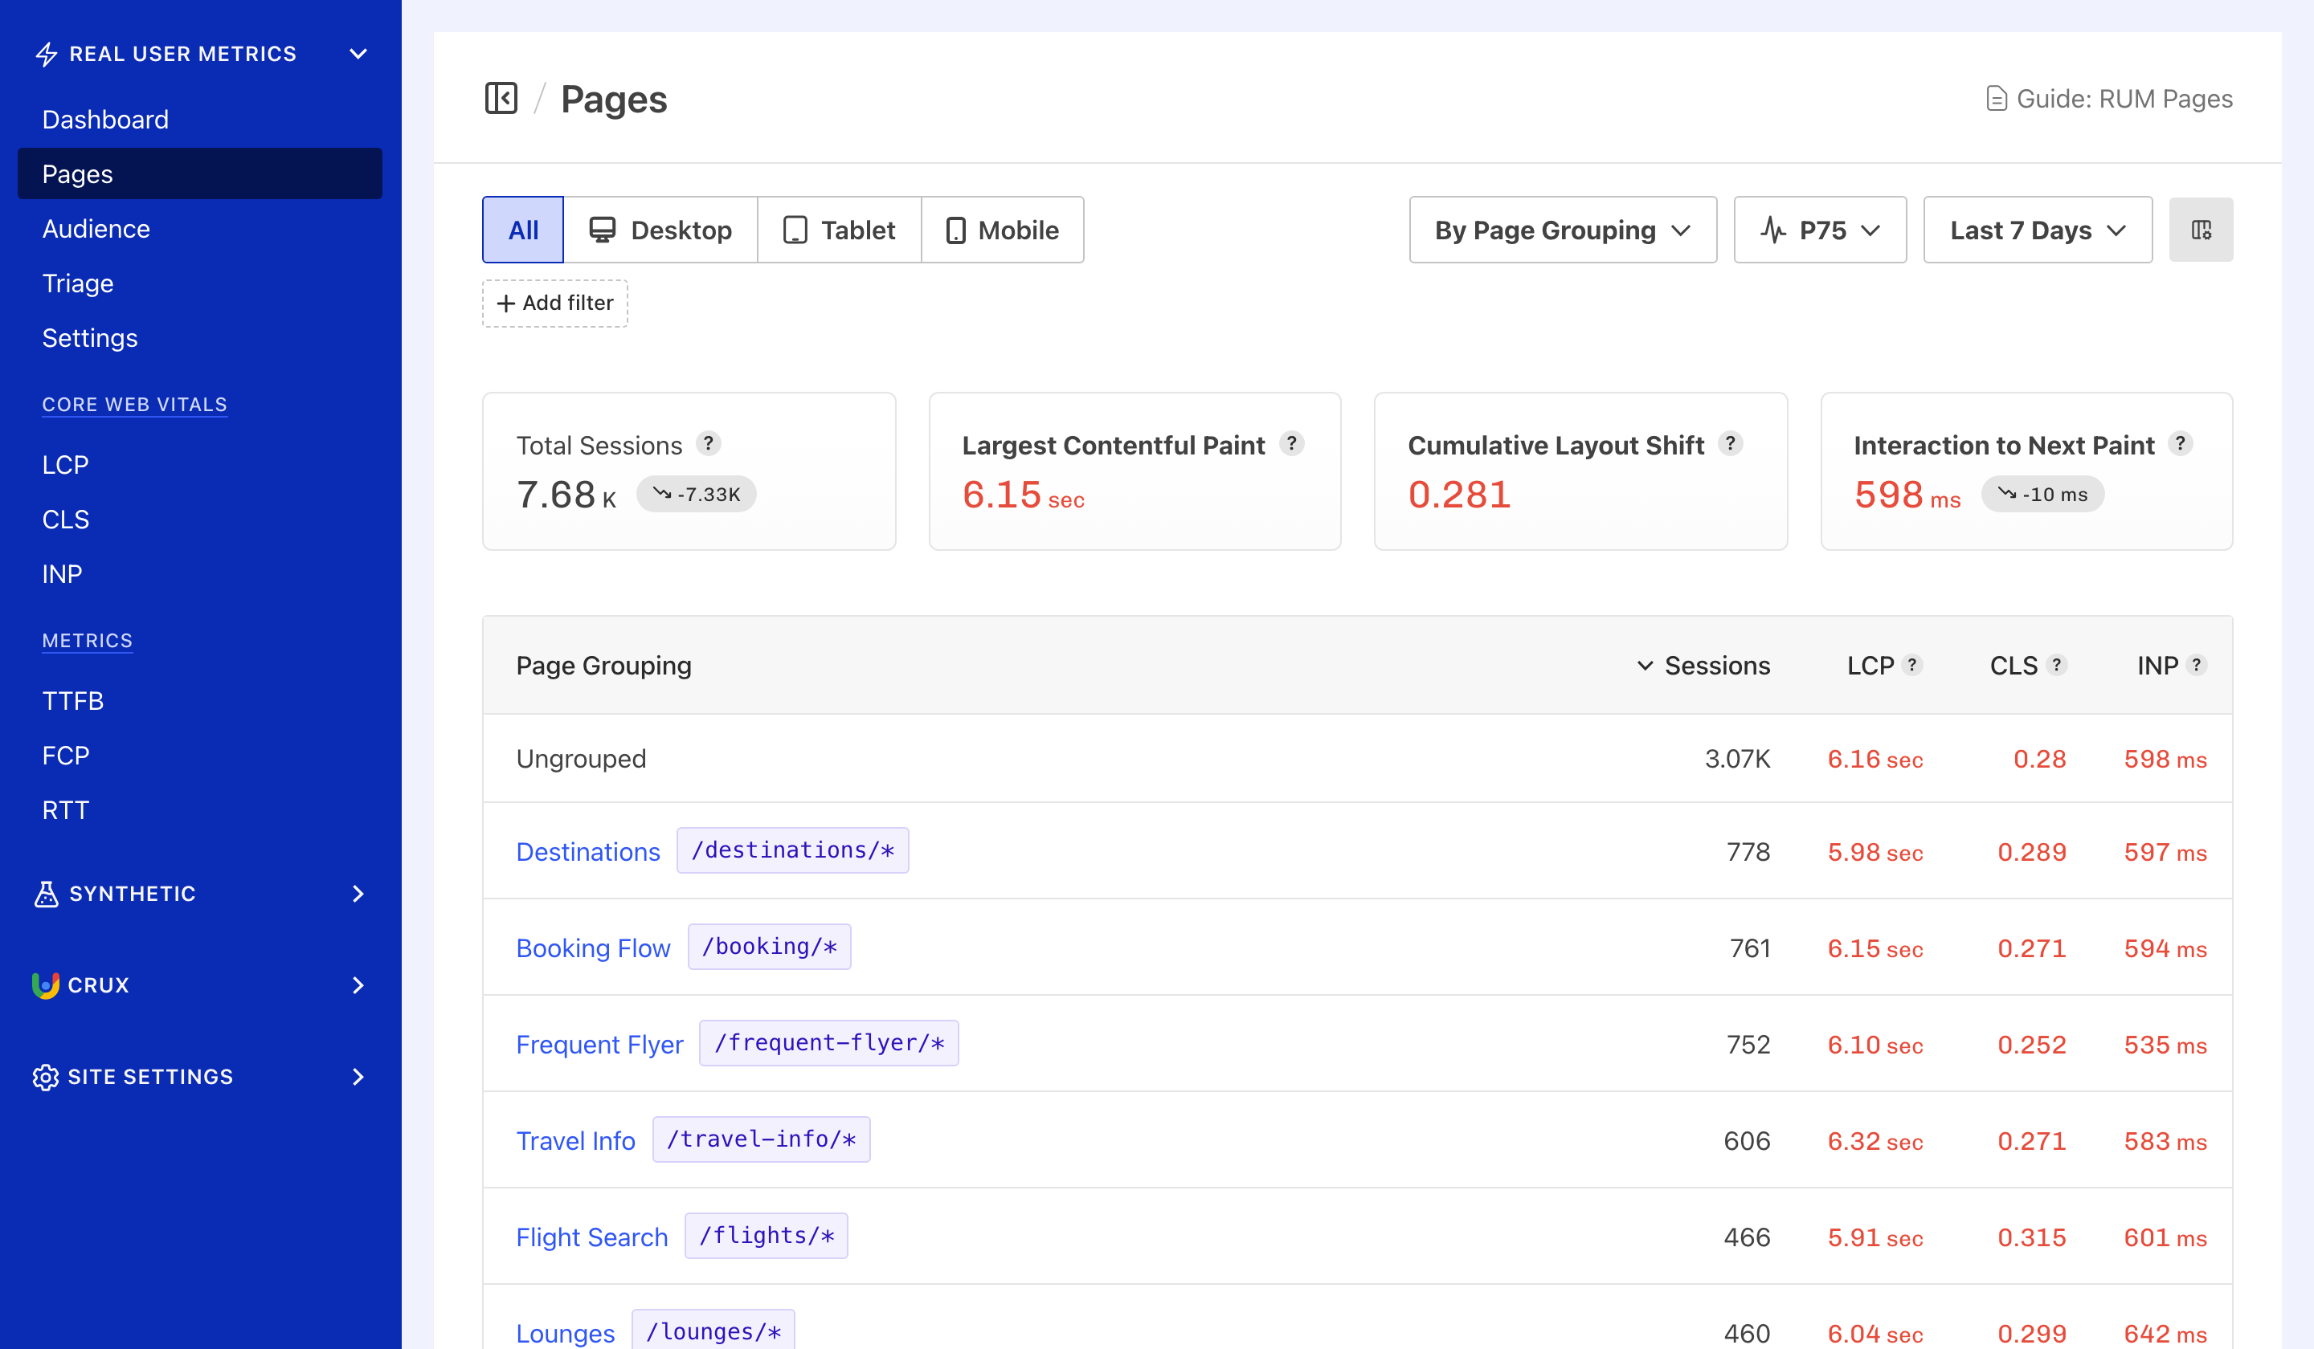The height and width of the screenshot is (1349, 2314).
Task: Open column settings via gear-column icon
Action: [x=2201, y=230]
